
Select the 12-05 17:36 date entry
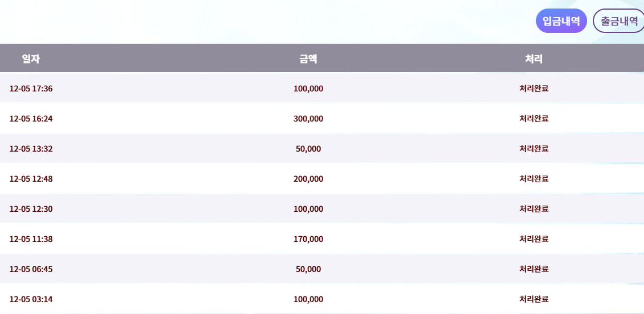click(x=31, y=89)
